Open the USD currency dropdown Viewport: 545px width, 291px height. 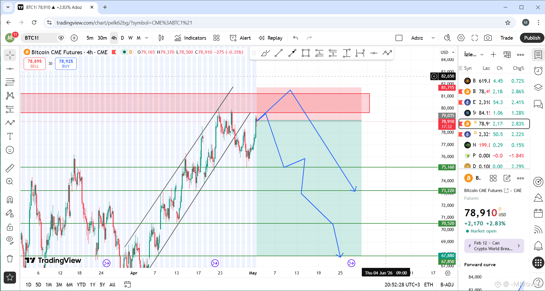pos(447,52)
